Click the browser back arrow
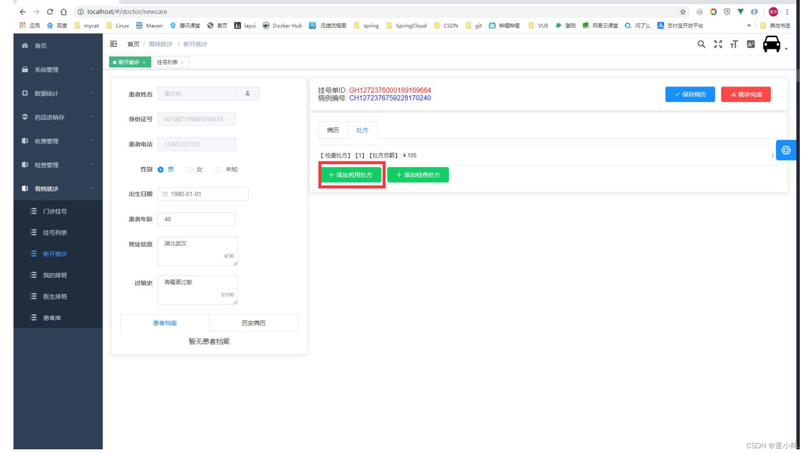This screenshot has width=806, height=454. pyautogui.click(x=23, y=11)
